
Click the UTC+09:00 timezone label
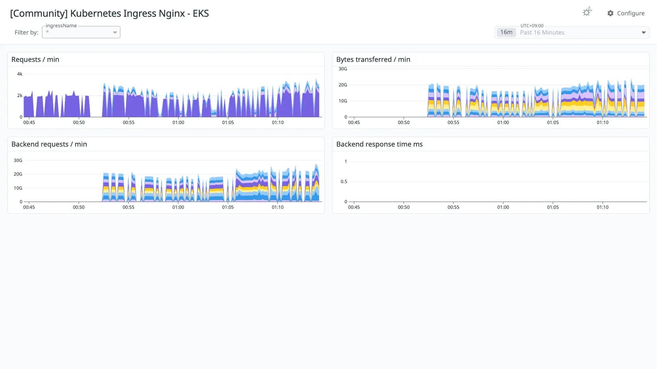pyautogui.click(x=532, y=26)
